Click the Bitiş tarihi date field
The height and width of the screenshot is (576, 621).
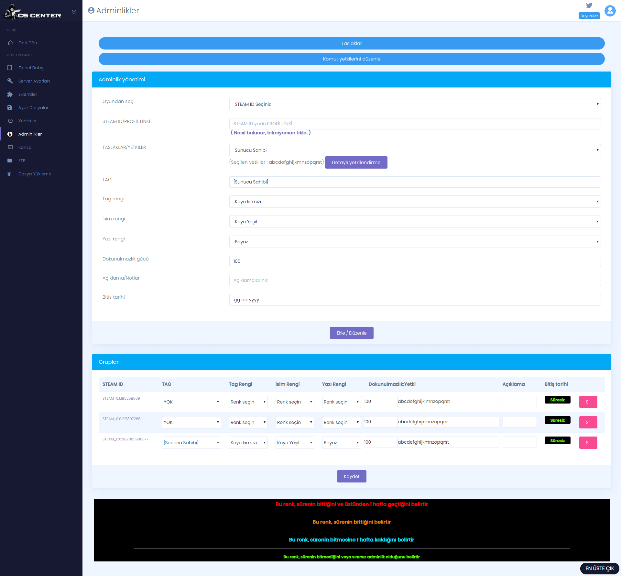tap(415, 300)
